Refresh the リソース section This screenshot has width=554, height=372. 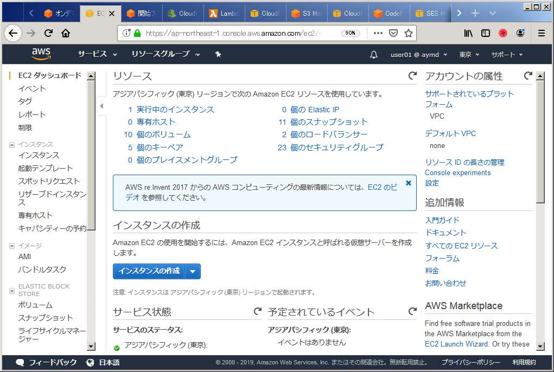pos(412,75)
